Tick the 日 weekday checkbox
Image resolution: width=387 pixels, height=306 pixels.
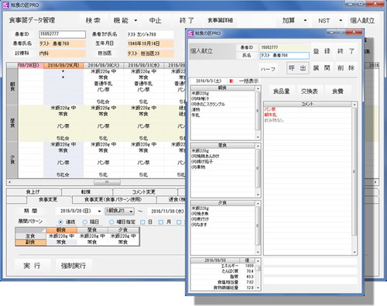point(142,222)
